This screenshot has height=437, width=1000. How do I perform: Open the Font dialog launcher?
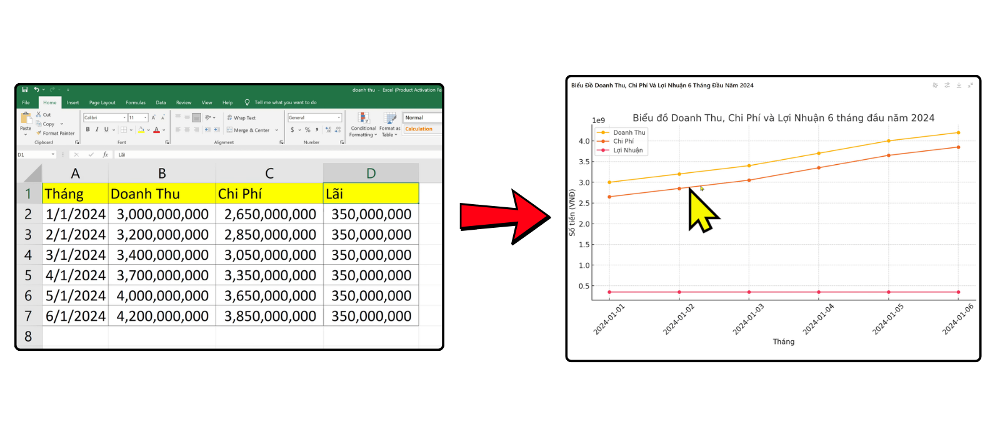point(167,142)
